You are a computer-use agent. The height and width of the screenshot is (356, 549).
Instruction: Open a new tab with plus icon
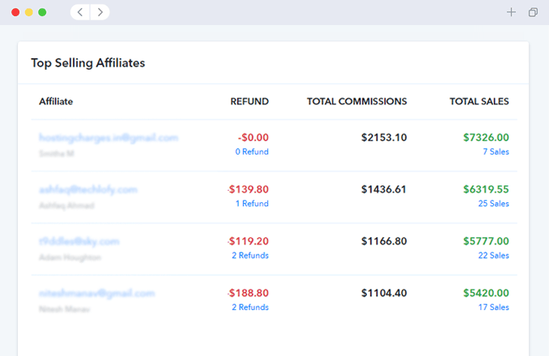(x=511, y=12)
